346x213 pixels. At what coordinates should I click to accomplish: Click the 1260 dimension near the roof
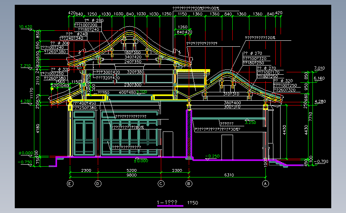(x=183, y=27)
